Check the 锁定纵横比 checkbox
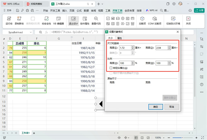The image size is (207, 140). 110,68
